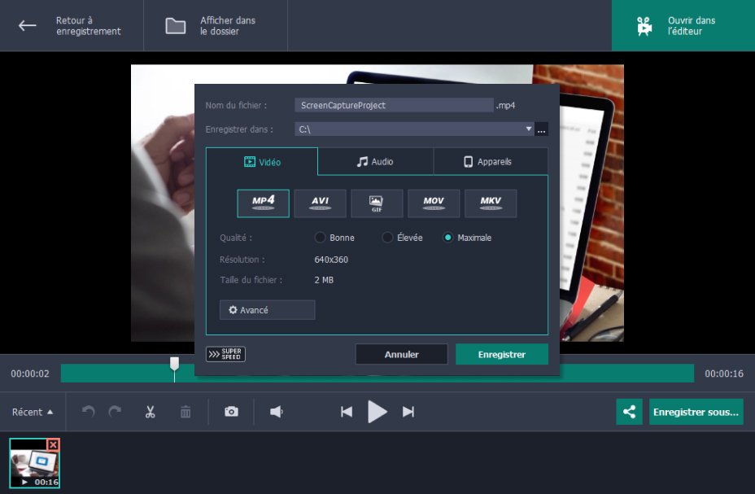Screen dimensions: 755x494
Task: Play the video
Action: coord(377,412)
